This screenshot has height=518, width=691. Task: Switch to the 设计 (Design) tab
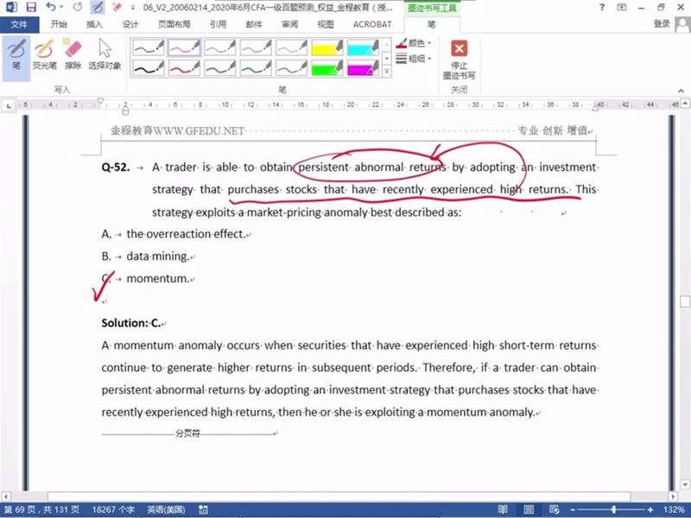pos(130,24)
